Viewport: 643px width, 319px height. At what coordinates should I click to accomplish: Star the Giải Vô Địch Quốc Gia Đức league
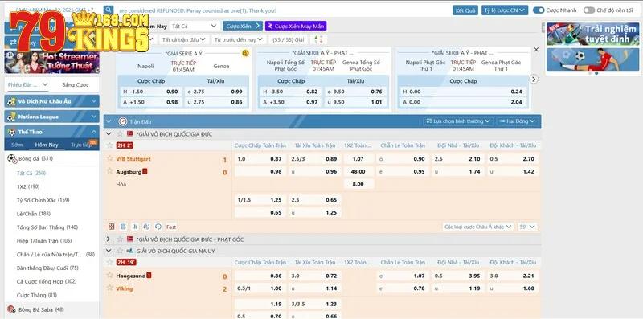pyautogui.click(x=120, y=134)
